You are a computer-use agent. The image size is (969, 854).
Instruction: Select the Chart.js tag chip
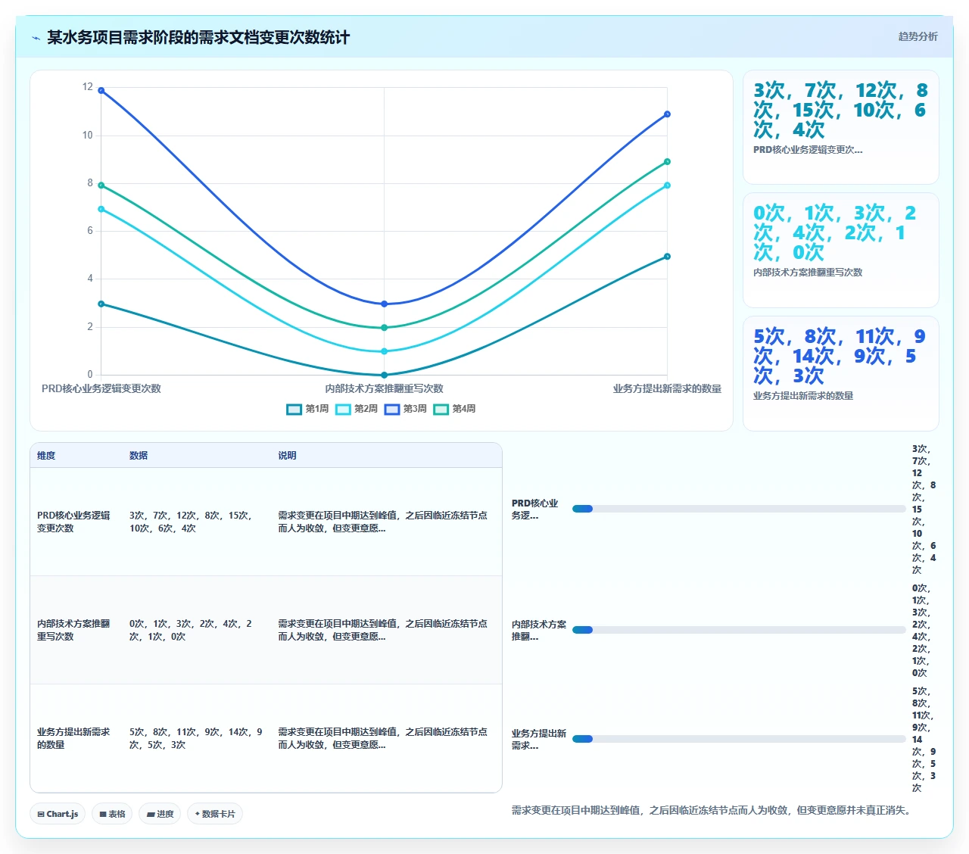point(58,814)
